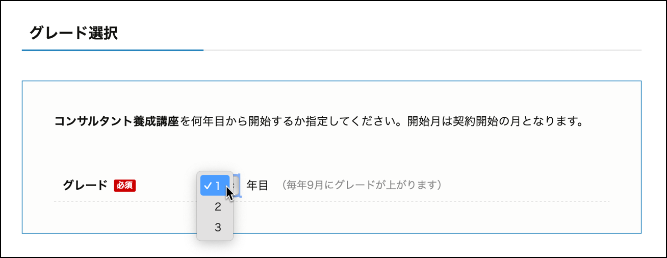Click the red 必須 badge
Image resolution: width=667 pixels, height=258 pixels.
(124, 185)
